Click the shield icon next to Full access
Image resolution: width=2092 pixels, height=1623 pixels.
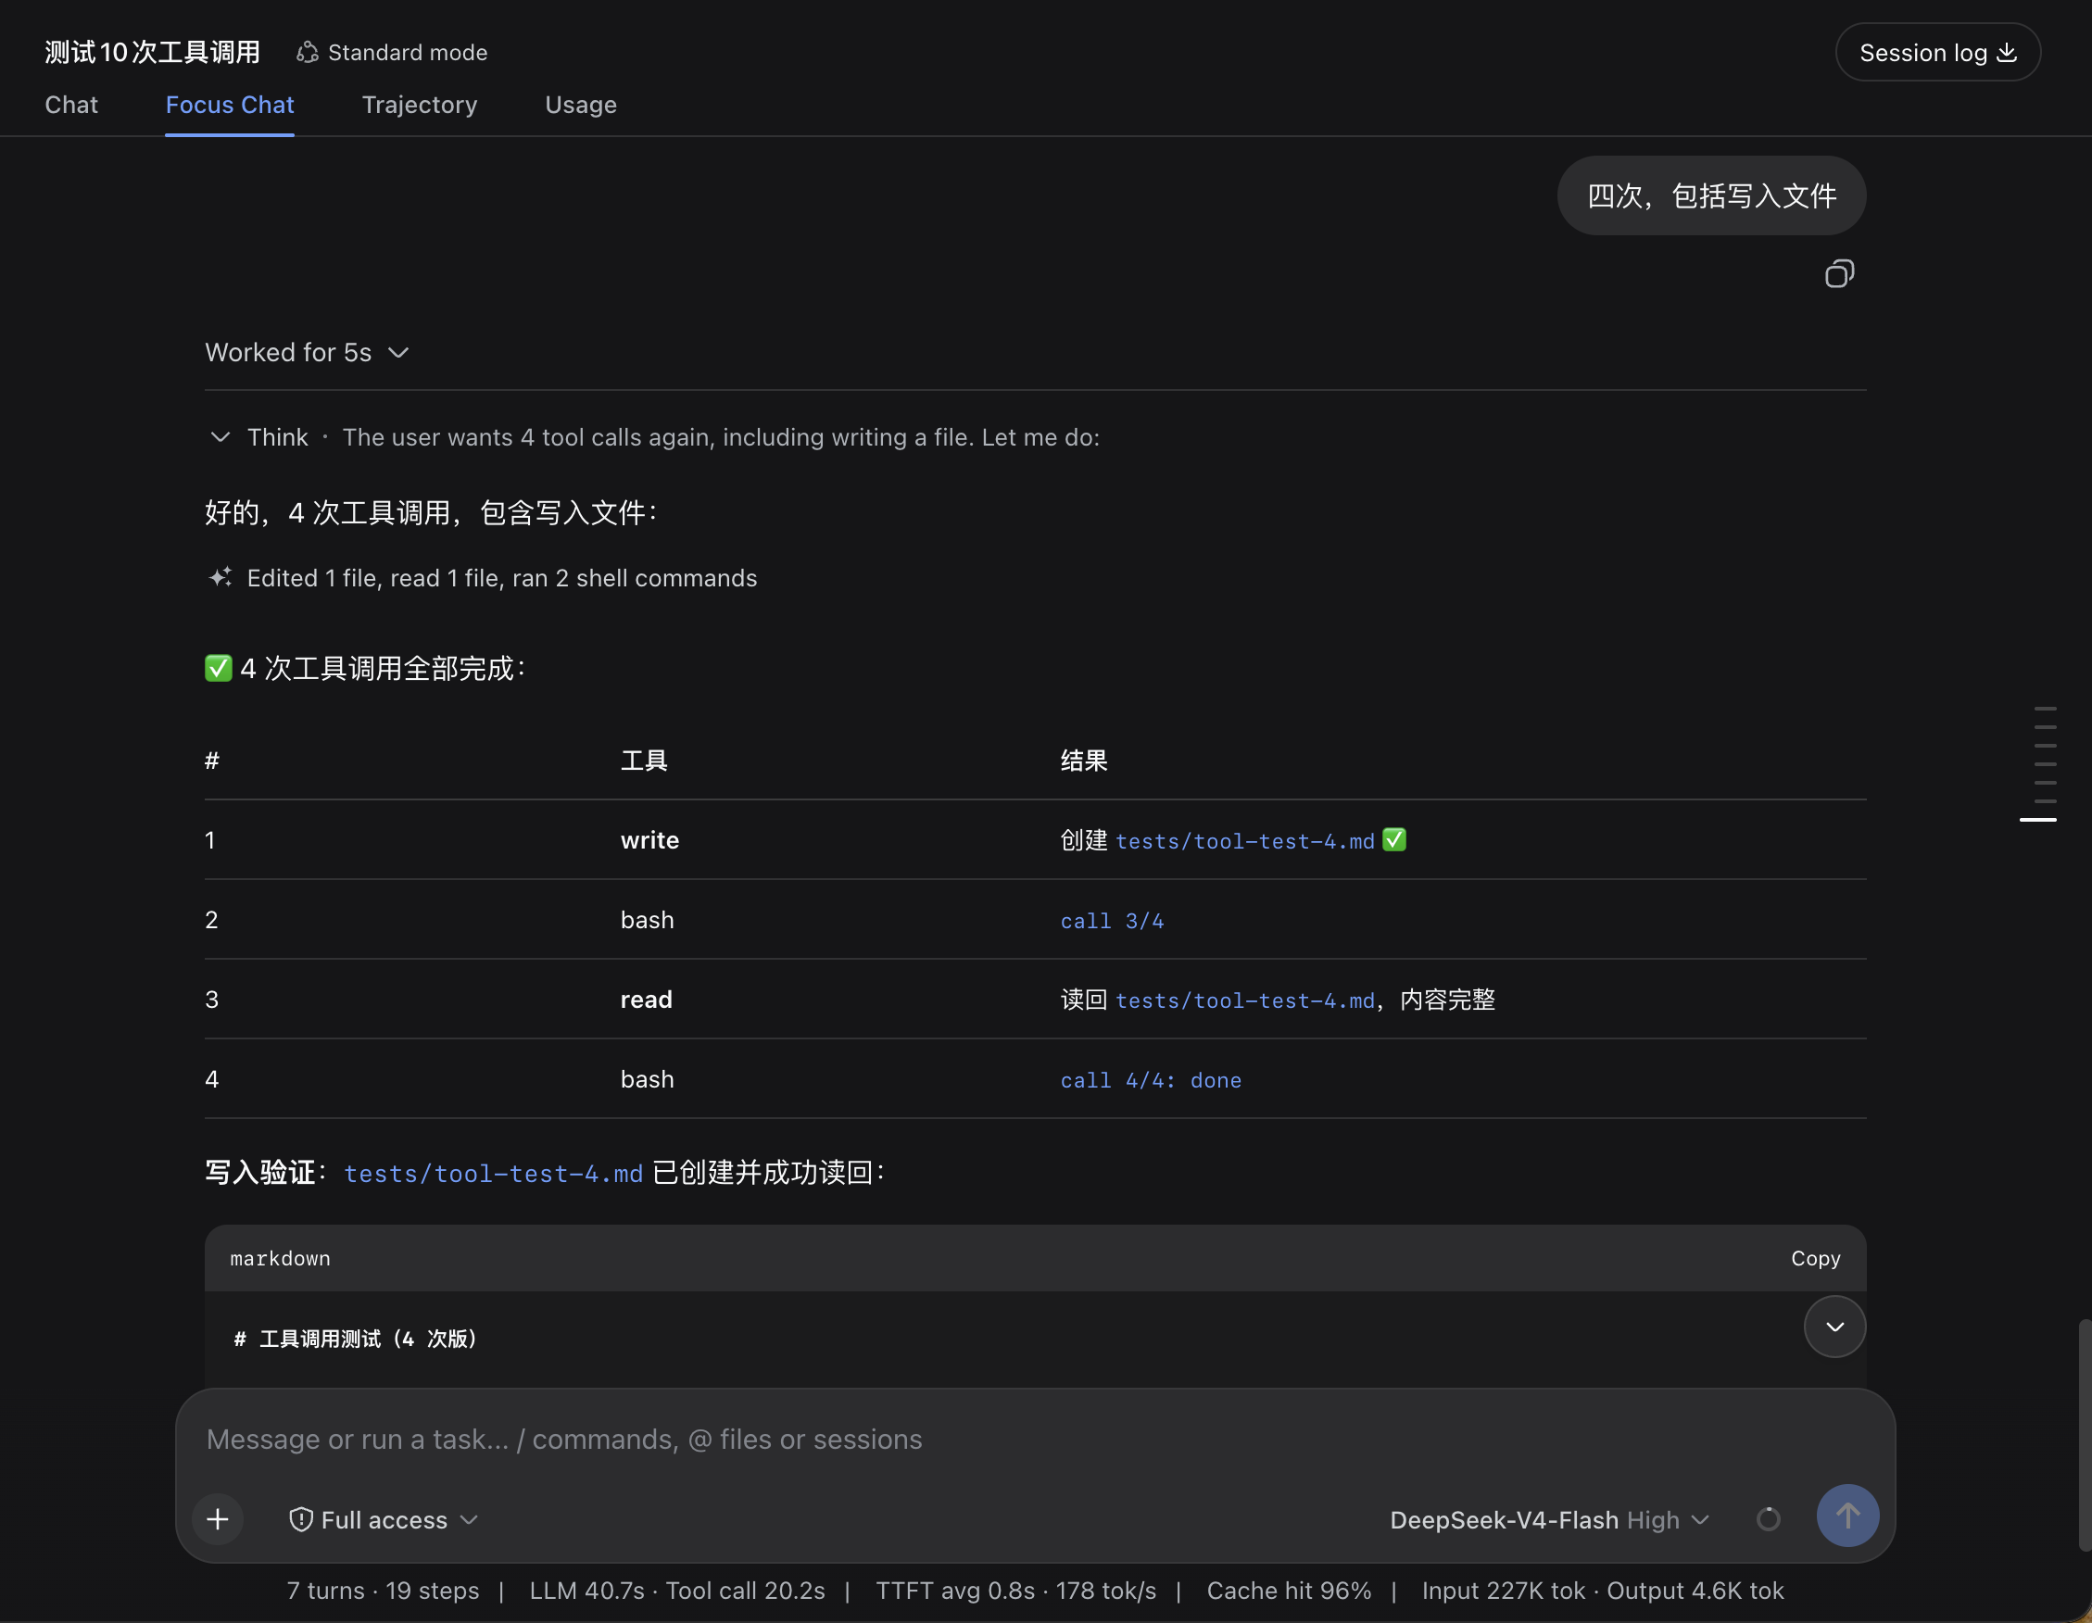pyautogui.click(x=301, y=1519)
